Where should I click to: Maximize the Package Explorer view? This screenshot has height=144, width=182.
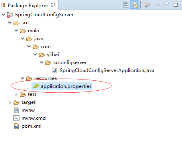176,5
